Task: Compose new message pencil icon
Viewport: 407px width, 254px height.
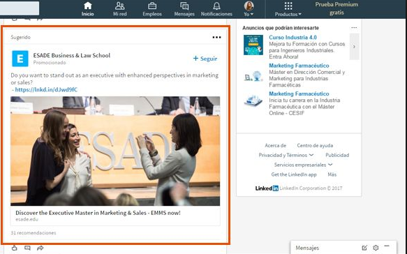Action: pos(364,248)
